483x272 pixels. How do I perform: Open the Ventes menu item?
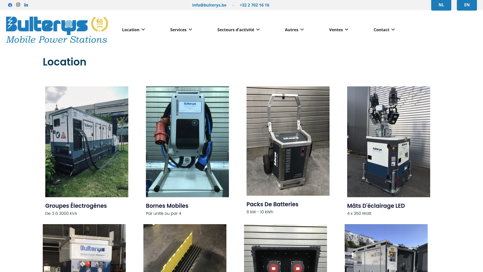click(336, 30)
